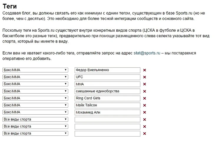The width and height of the screenshot is (215, 144).
Task: Delete the смешанные единоборства tag
Action: pos(145,91)
